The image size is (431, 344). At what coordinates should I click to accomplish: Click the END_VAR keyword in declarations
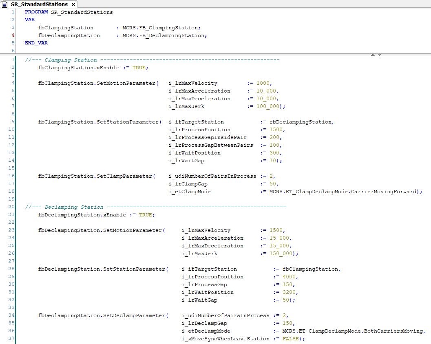36,43
